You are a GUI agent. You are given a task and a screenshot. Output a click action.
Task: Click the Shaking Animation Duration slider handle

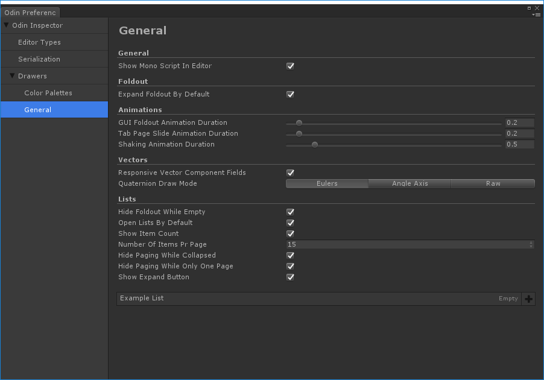tap(314, 144)
